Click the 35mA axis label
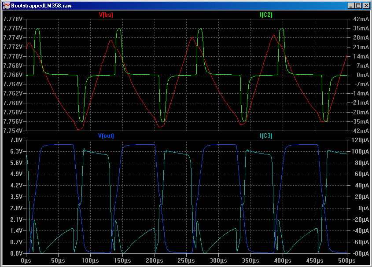 [x=361, y=28]
